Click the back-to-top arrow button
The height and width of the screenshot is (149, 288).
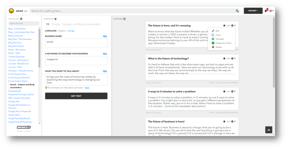tap(269, 130)
